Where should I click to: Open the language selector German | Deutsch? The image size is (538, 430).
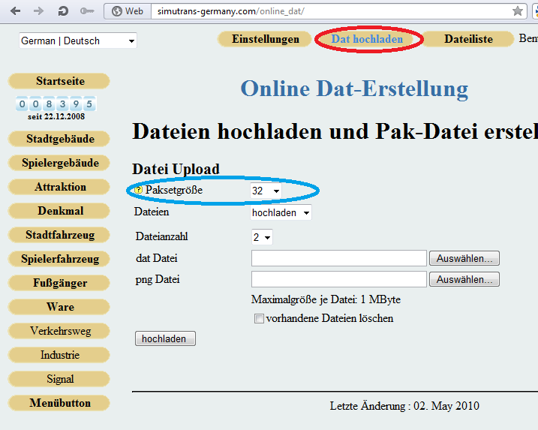[78, 41]
